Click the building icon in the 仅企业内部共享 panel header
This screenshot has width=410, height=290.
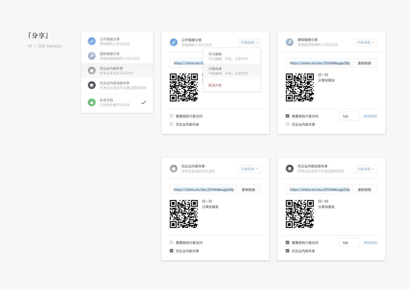[x=174, y=168]
